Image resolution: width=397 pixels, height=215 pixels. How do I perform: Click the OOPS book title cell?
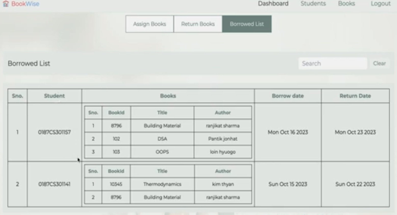pyautogui.click(x=162, y=152)
